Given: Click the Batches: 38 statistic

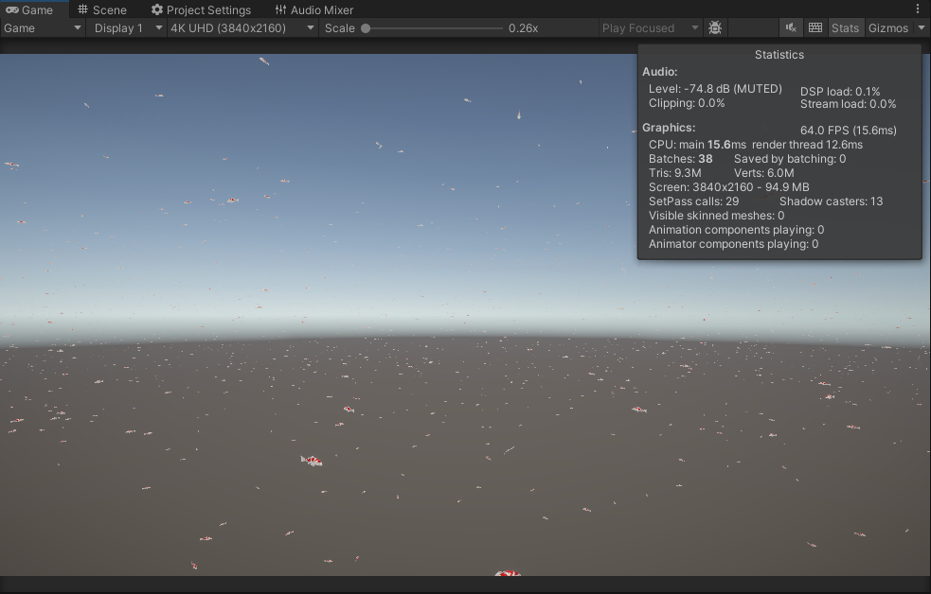Looking at the screenshot, I should click(680, 159).
